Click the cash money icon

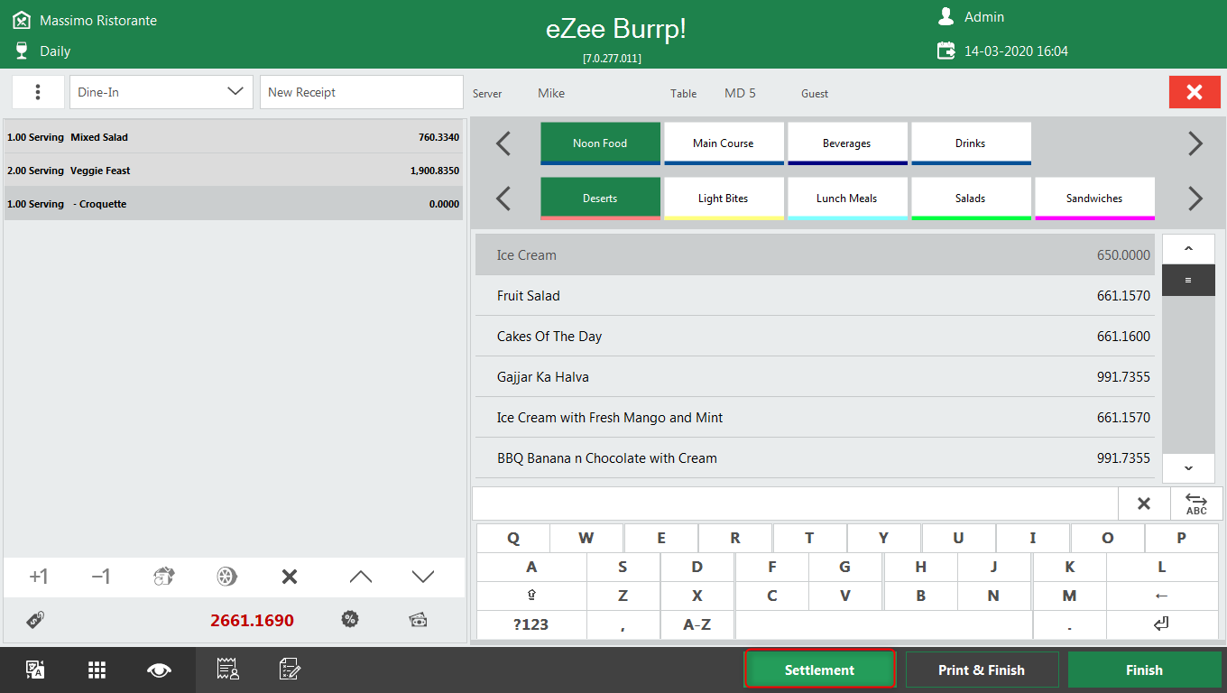pos(418,620)
